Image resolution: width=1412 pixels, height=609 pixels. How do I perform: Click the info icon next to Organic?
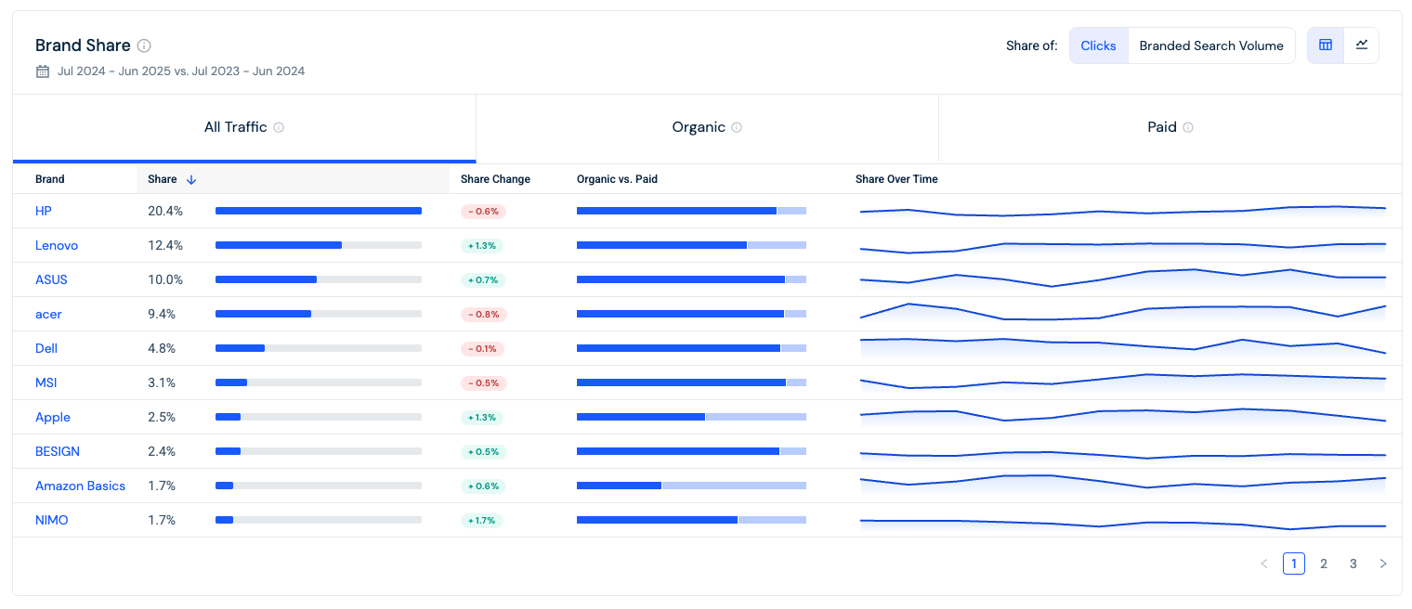point(737,127)
